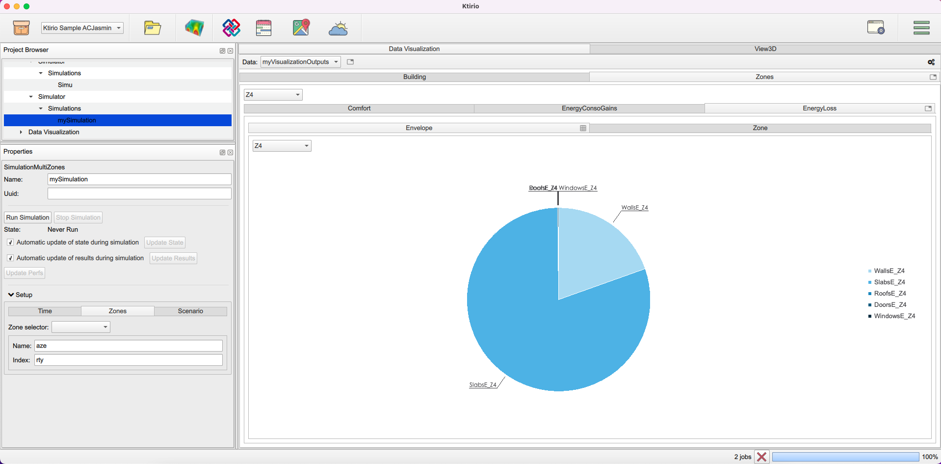Open the weather cloud and sun icon

338,29
